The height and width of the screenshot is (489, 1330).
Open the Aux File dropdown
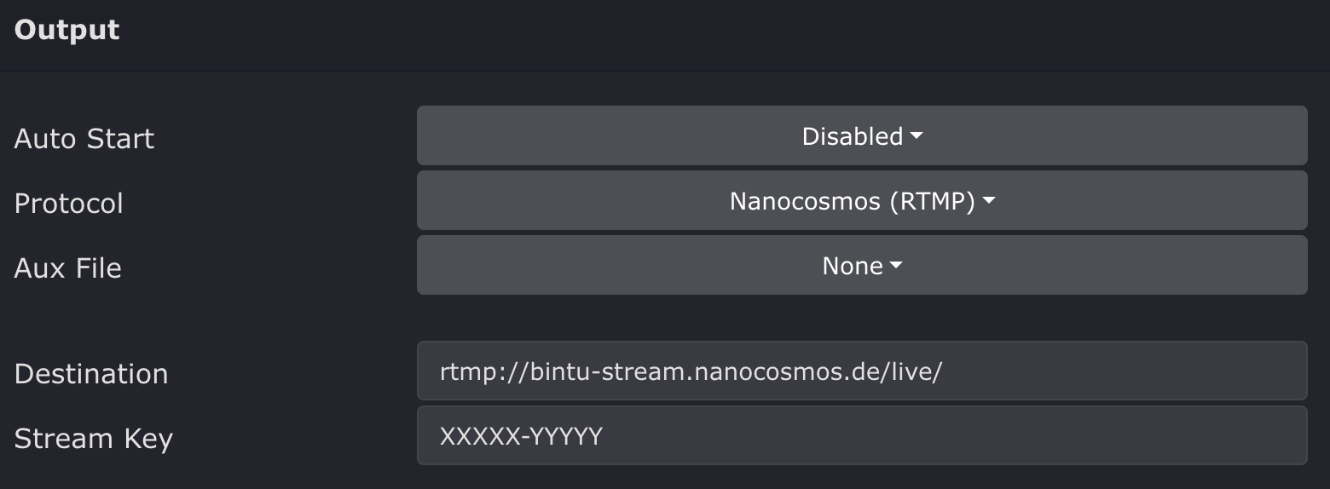pyautogui.click(x=861, y=266)
